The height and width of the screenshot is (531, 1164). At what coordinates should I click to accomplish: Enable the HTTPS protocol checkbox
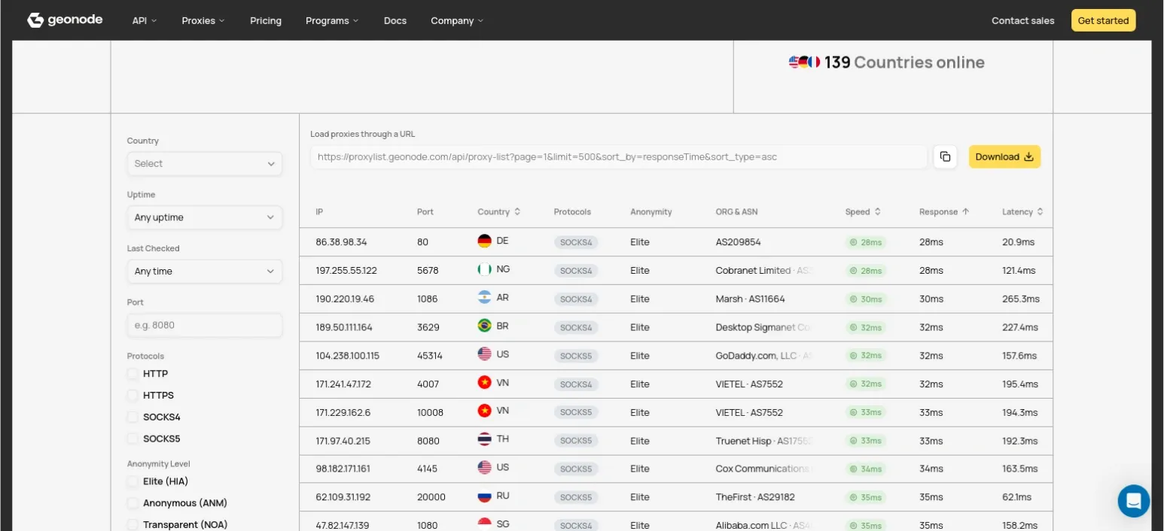pyautogui.click(x=133, y=395)
